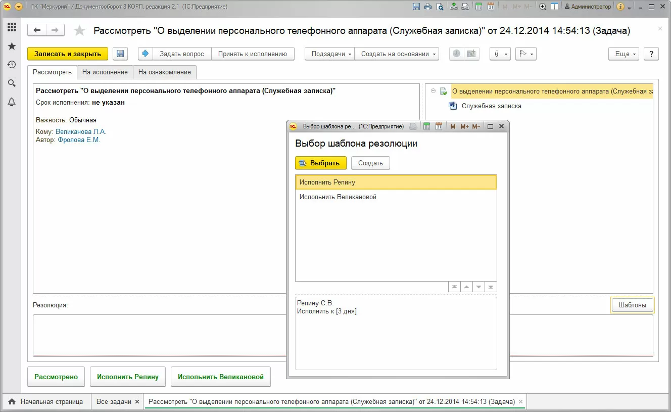Select the Исполнить Великановой template row
Image resolution: width=671 pixels, height=412 pixels.
click(x=396, y=197)
